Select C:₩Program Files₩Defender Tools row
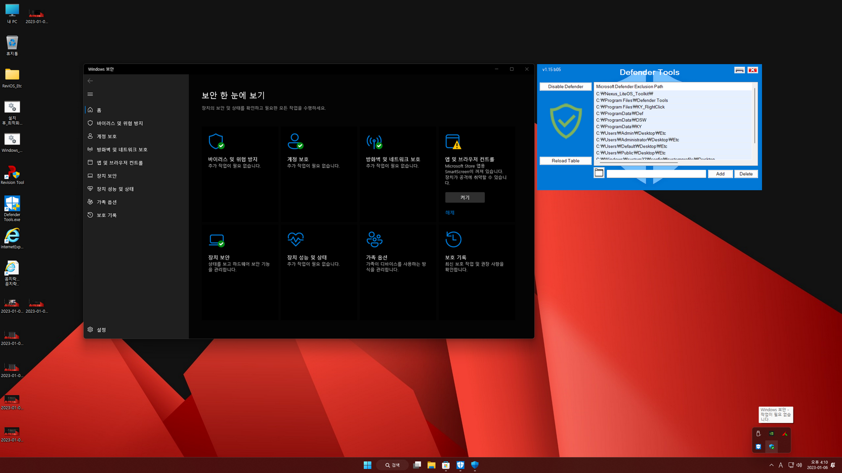The width and height of the screenshot is (842, 473). pos(673,100)
